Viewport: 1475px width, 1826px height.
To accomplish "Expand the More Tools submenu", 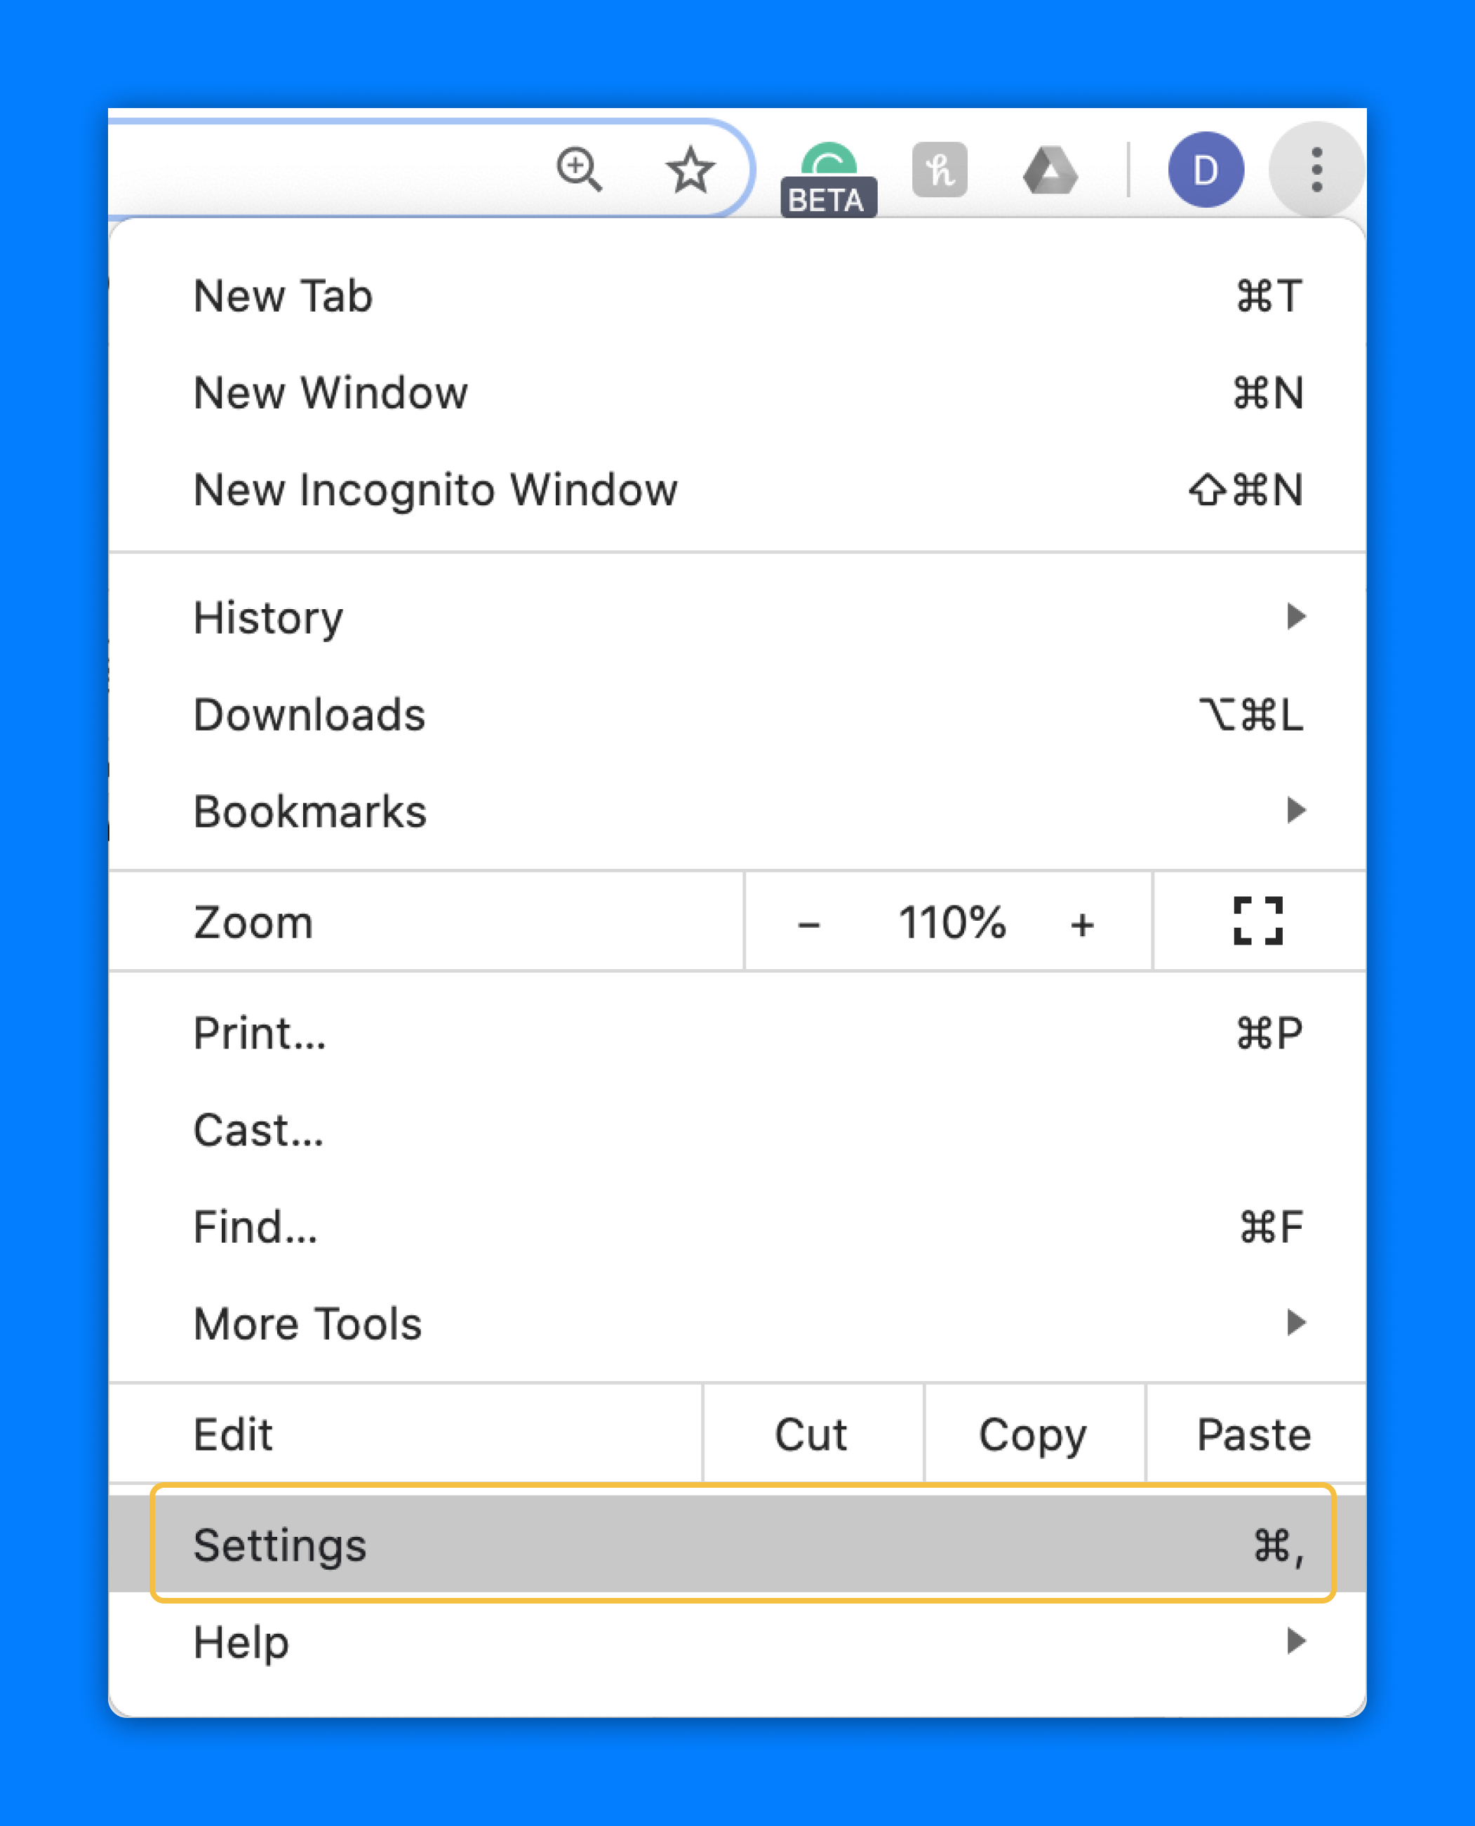I will click(307, 1323).
